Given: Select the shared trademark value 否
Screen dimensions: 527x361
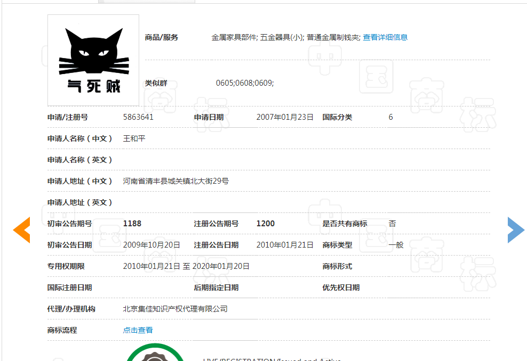Looking at the screenshot, I should tap(392, 224).
